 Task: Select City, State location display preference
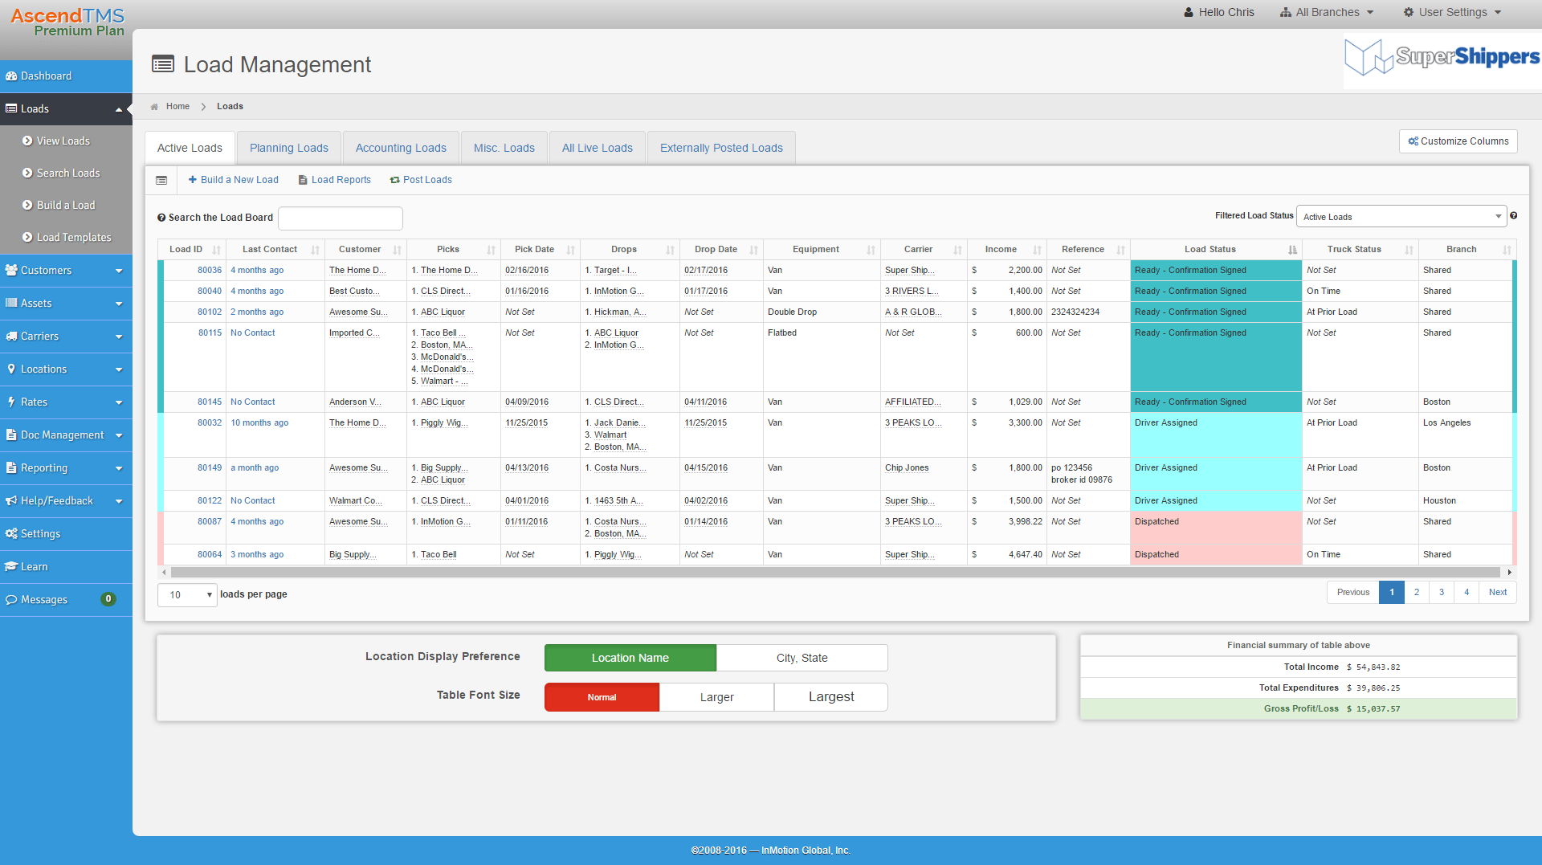pyautogui.click(x=801, y=657)
